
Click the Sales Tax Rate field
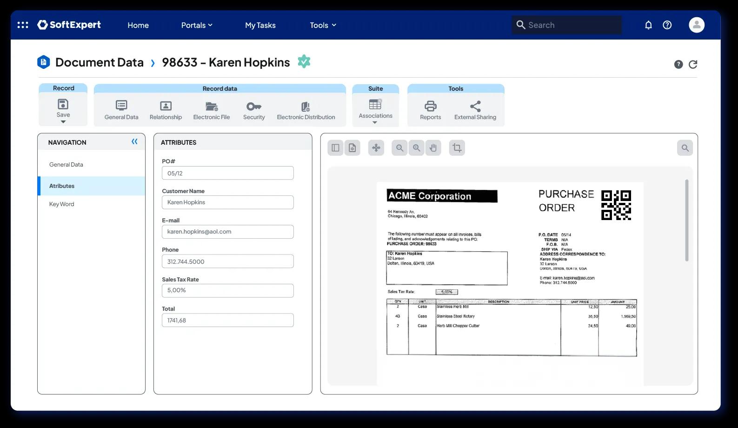coord(228,290)
